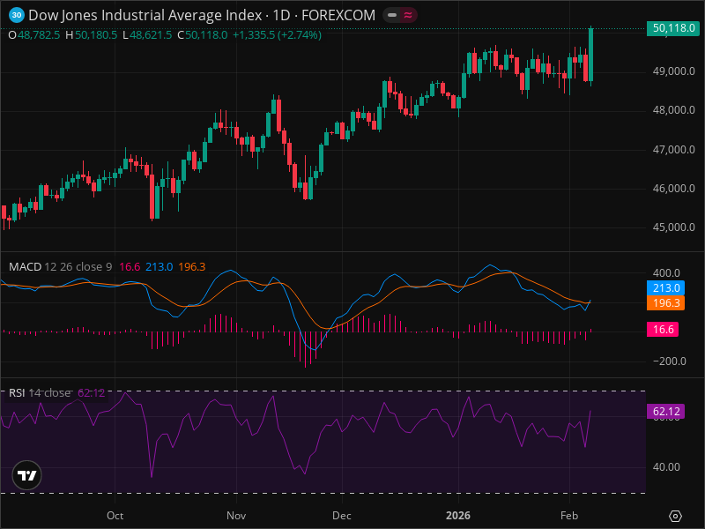705x529 pixels.
Task: Click the 400.0 MACD scale label
Action: pos(666,273)
